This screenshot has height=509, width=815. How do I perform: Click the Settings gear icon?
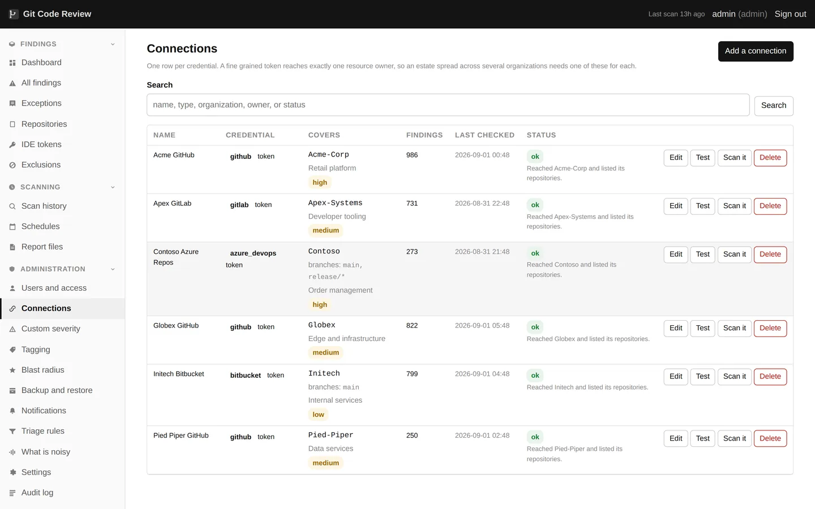[12, 473]
